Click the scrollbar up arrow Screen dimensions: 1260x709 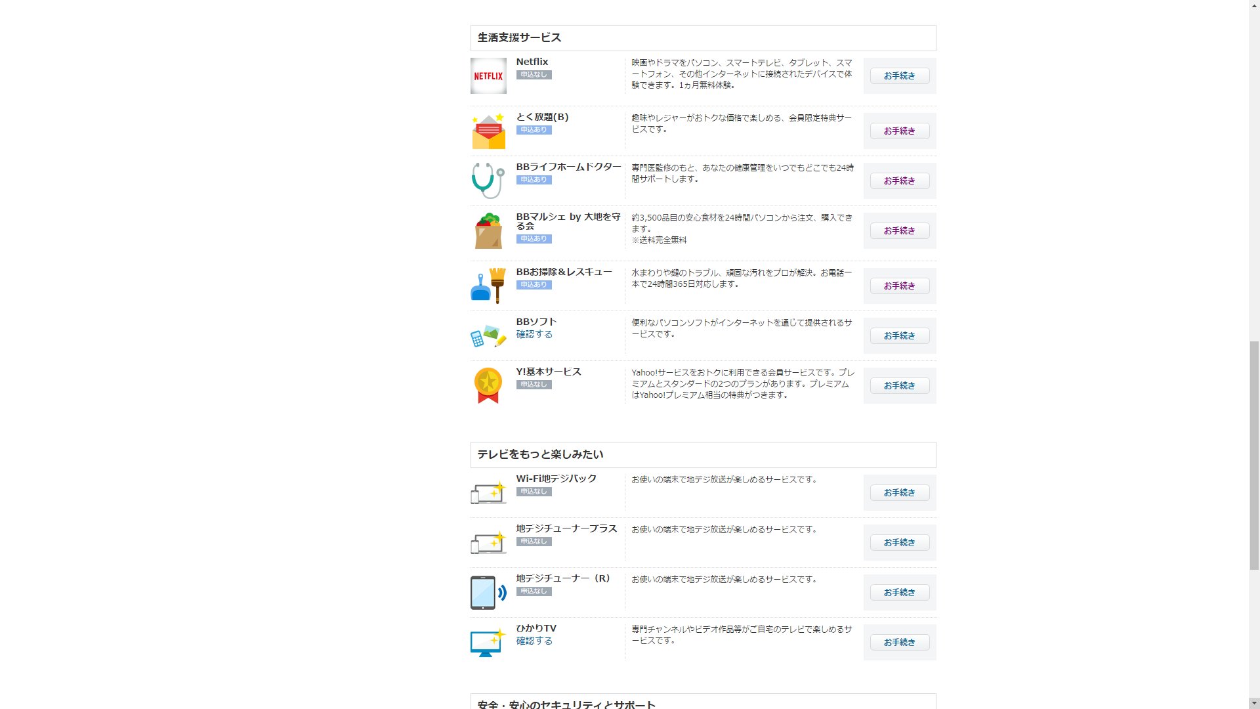(x=1254, y=5)
